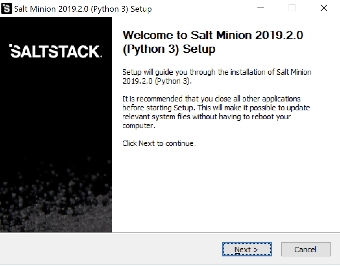The image size is (340, 266).
Task: Minimize the Salt Minion setup window
Action: coord(260,8)
